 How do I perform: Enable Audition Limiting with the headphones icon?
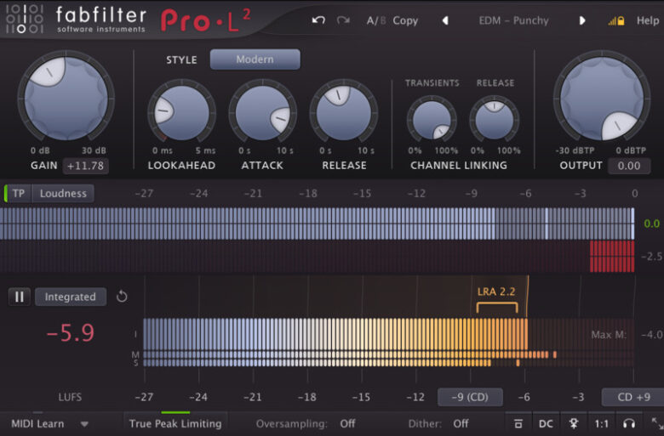click(629, 423)
